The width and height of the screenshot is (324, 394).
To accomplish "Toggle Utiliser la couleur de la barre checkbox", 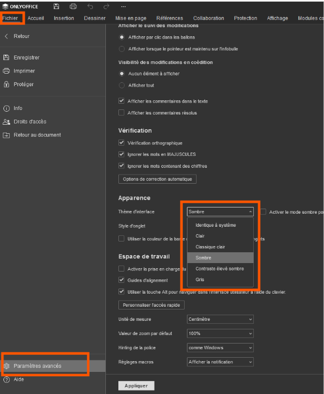I will (121, 239).
